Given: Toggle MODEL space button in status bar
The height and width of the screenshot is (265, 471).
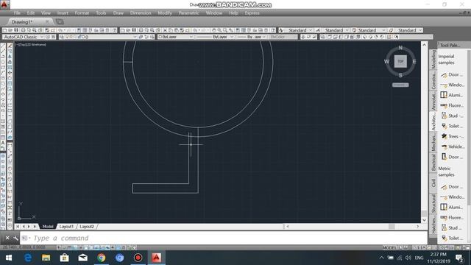Looking at the screenshot, I should [389, 247].
